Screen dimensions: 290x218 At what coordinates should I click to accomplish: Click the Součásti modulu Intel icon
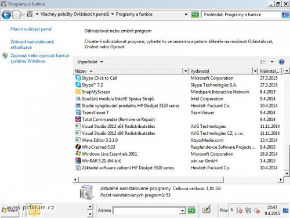pyautogui.click(x=78, y=99)
